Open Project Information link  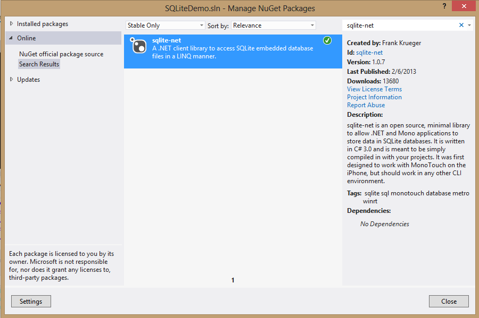[374, 97]
